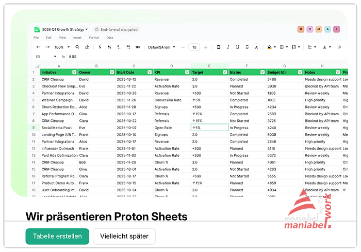Apply percent format from the toolbar
The width and height of the screenshot is (361, 252).
pos(109,47)
